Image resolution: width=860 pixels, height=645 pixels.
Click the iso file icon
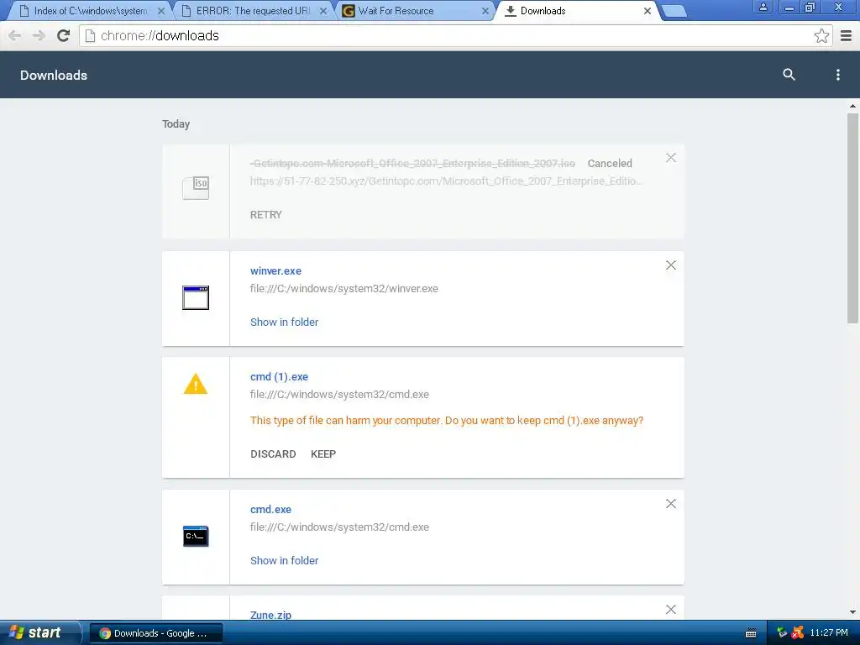[x=196, y=187]
